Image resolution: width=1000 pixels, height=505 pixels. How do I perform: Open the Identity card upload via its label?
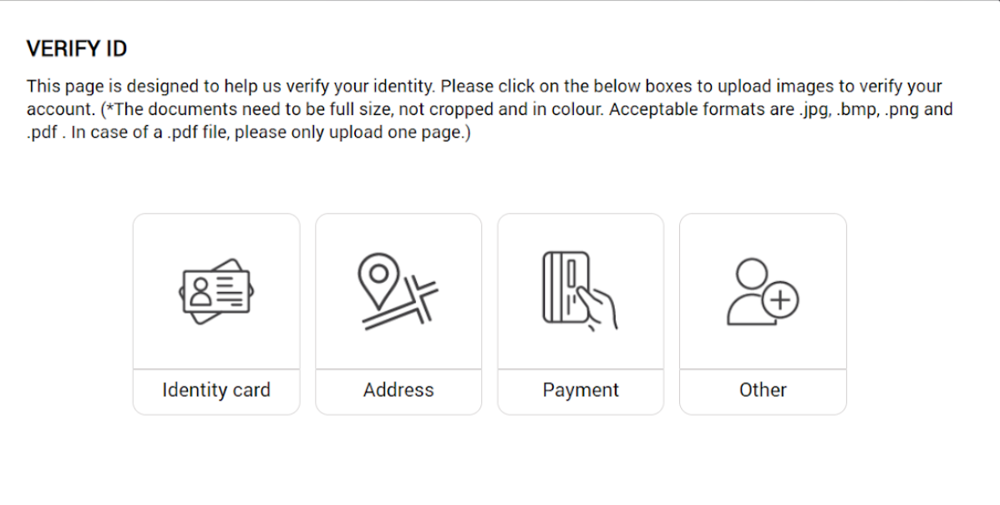(x=216, y=390)
